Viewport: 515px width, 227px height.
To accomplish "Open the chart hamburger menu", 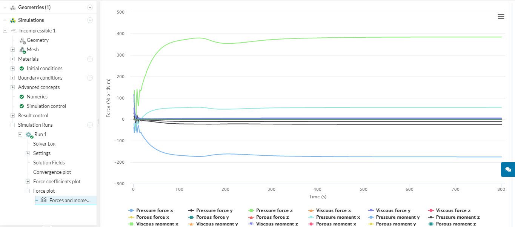I will (501, 16).
